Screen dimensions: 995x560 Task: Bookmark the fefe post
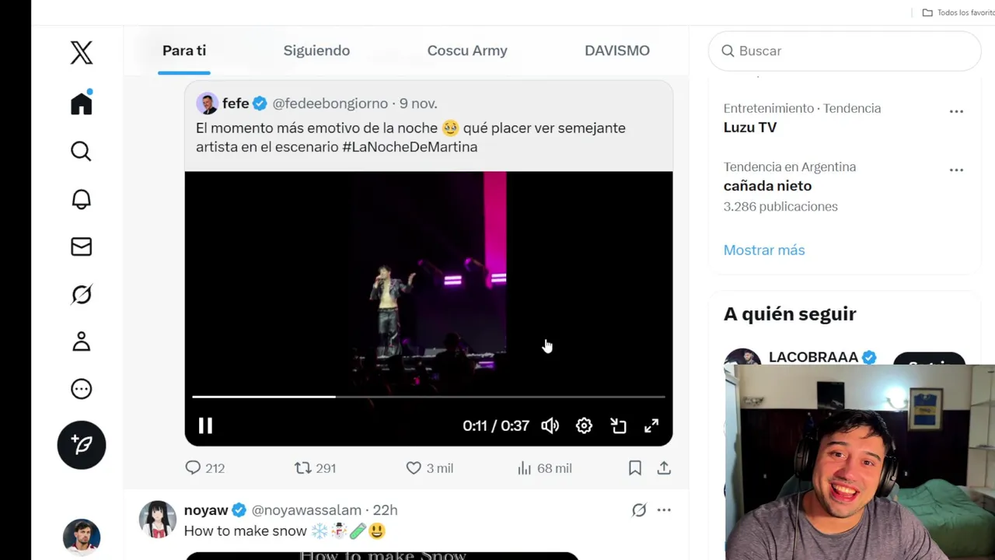[635, 468]
